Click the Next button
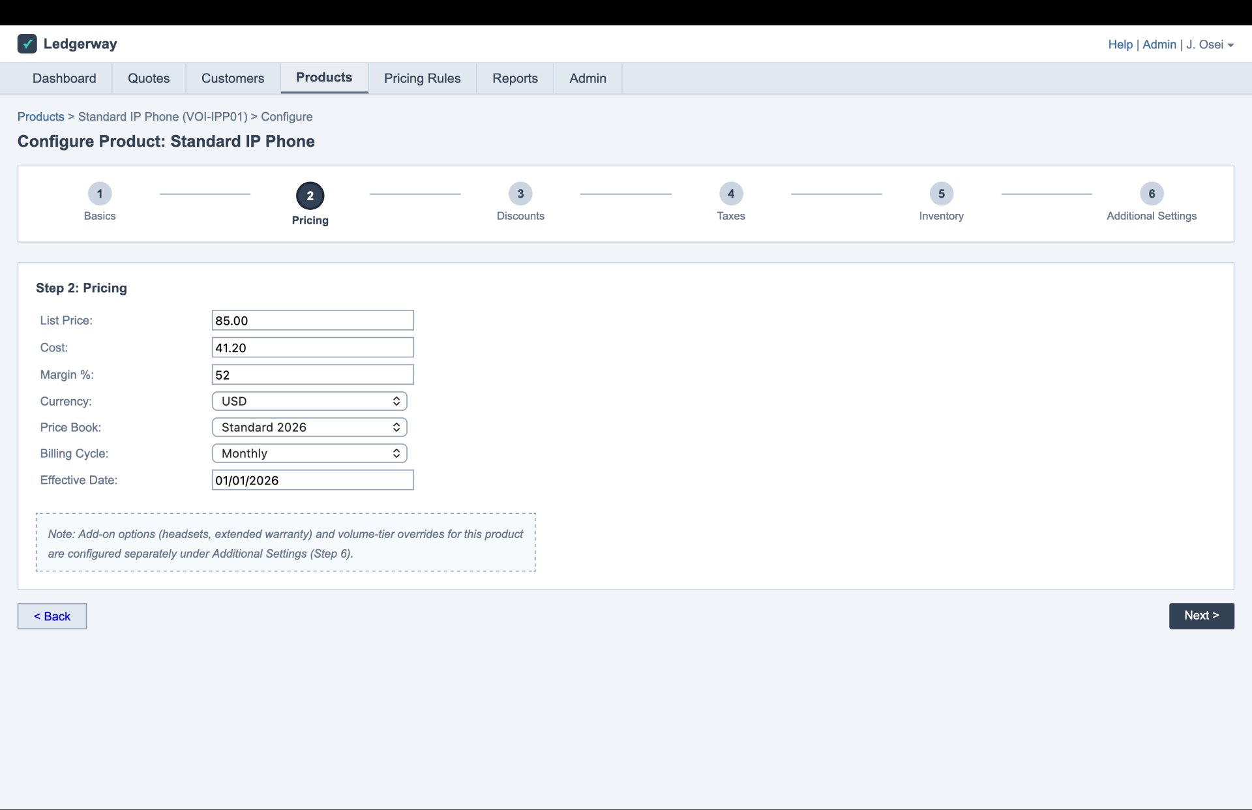The image size is (1252, 810). pyautogui.click(x=1201, y=616)
